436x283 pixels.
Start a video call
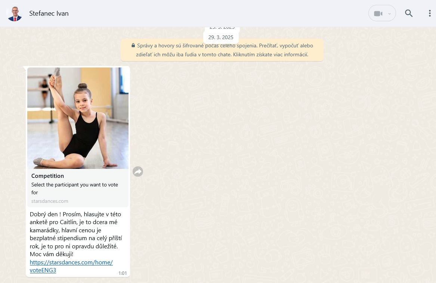pyautogui.click(x=378, y=13)
